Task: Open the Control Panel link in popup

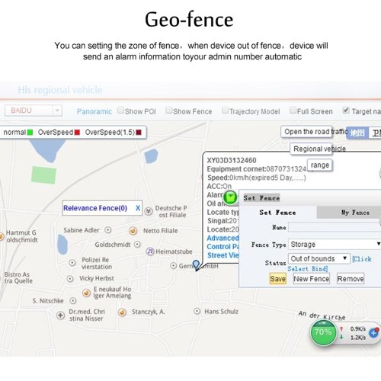Action: click(223, 247)
